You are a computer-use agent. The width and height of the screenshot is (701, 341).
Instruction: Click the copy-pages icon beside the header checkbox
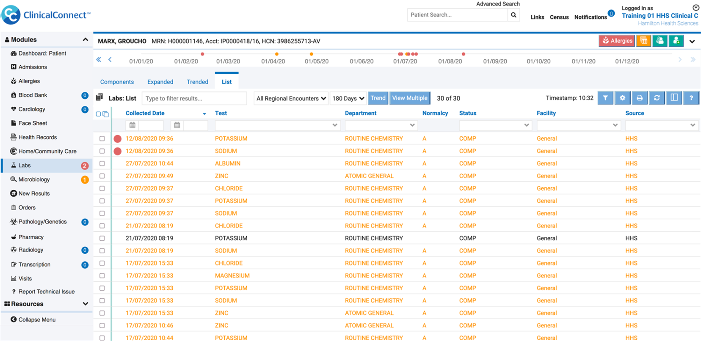tap(106, 114)
